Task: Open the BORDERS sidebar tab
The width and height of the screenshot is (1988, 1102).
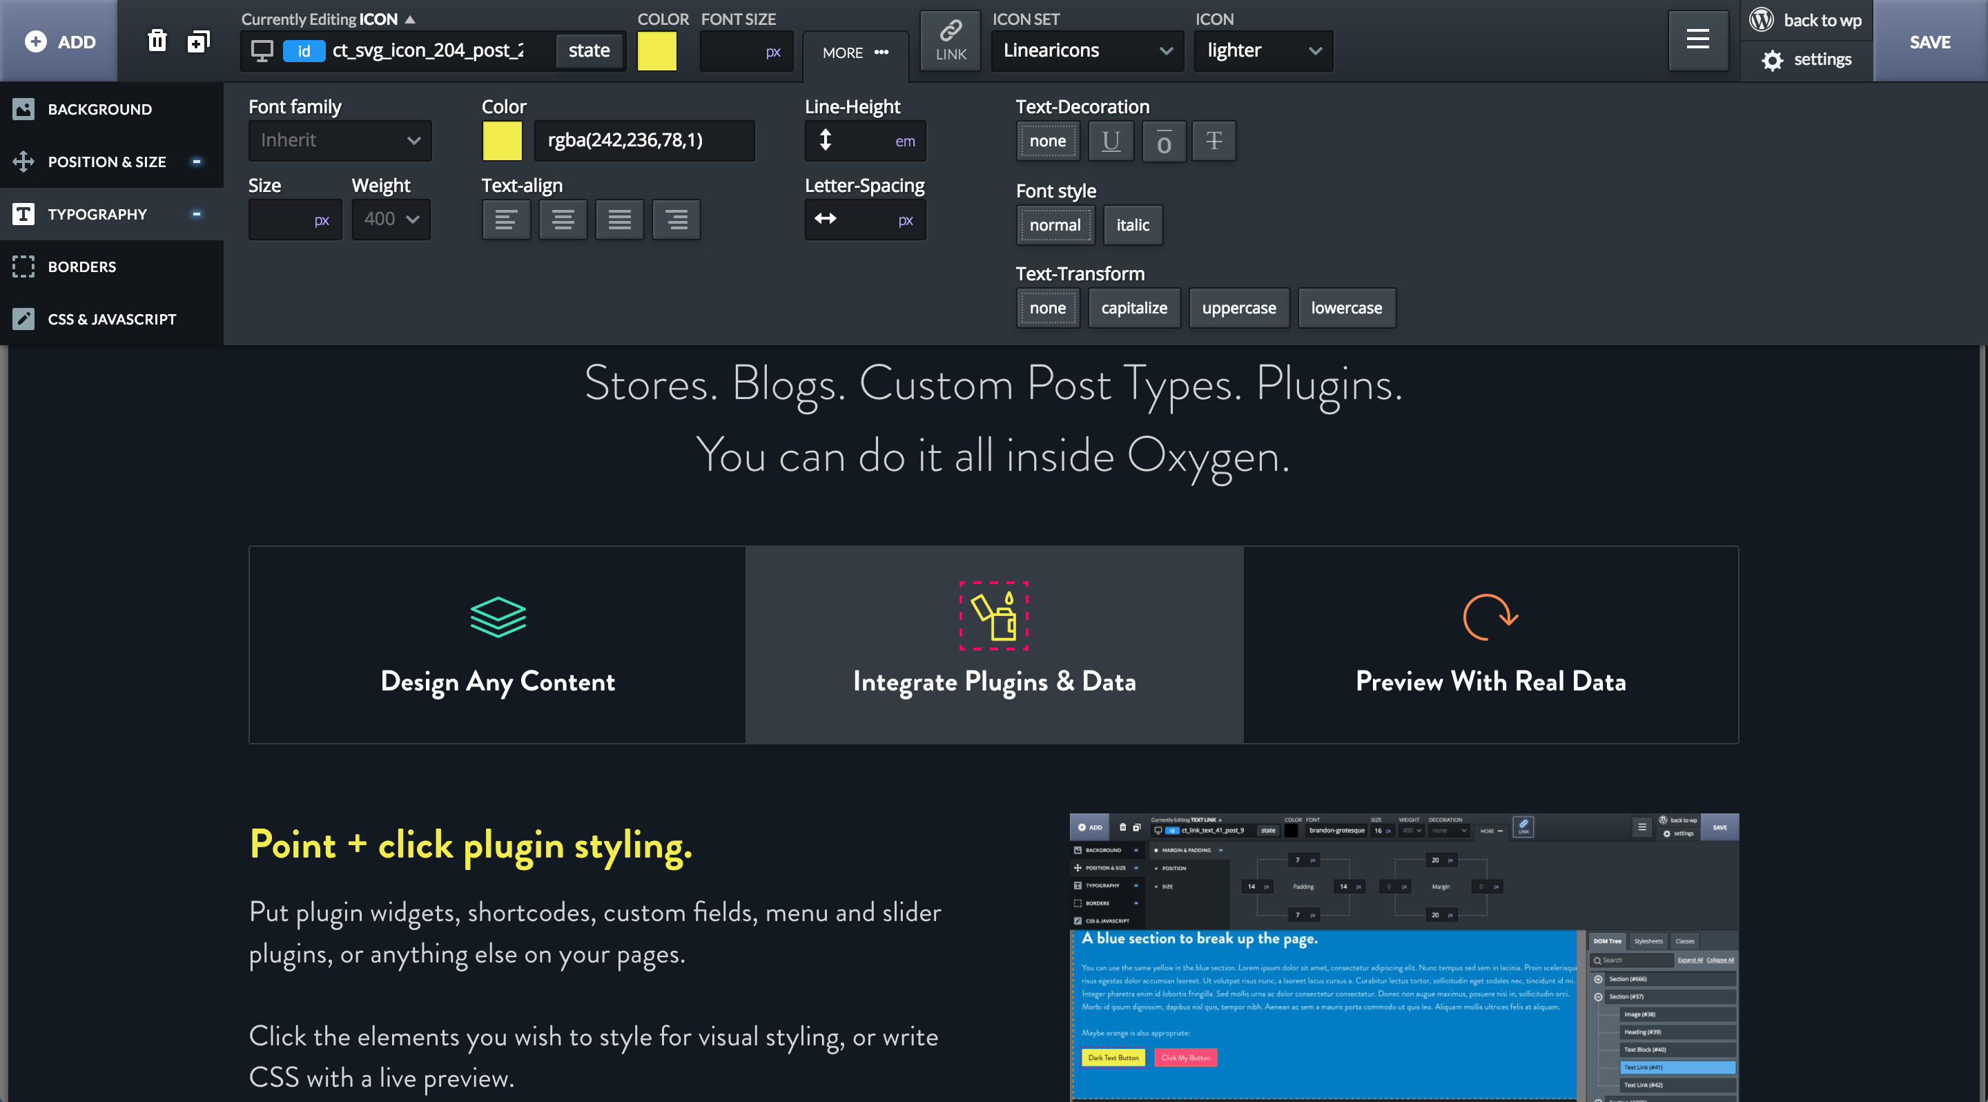Action: [82, 267]
